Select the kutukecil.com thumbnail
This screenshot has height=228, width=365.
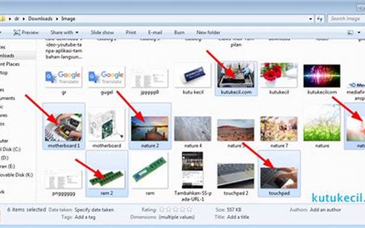[x=236, y=75]
